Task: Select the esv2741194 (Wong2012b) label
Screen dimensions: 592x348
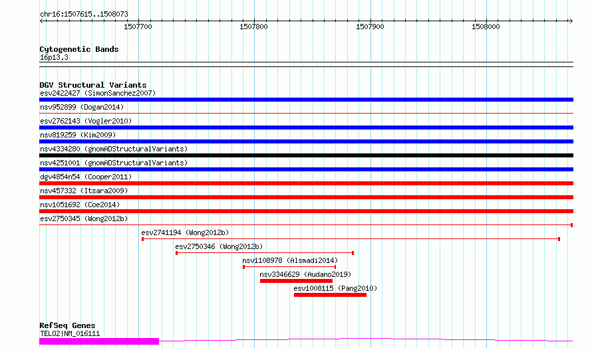Action: (x=185, y=232)
